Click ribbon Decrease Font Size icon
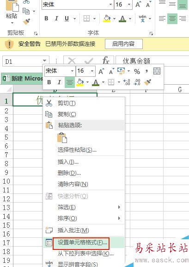The height and width of the screenshot is (267, 189). [x=148, y=5]
